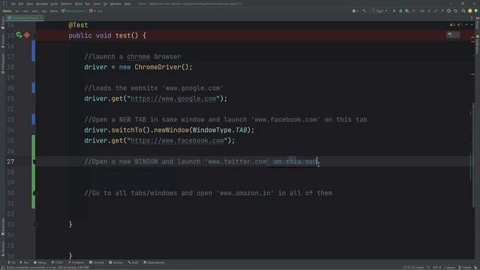Screen dimensions: 480x270
Task: Run with Coverage using the toolbar icon
Action: [407, 10]
